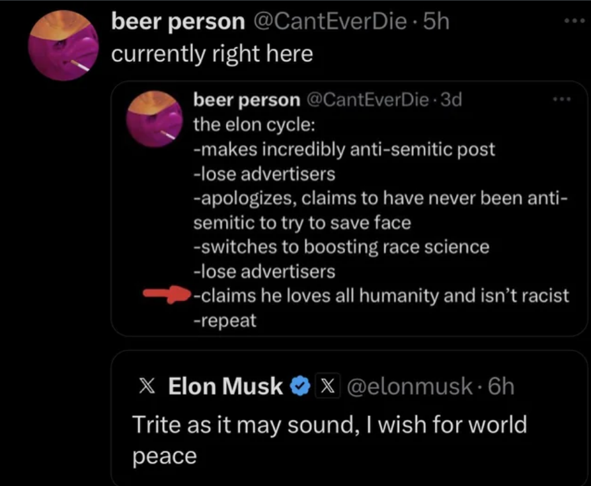
Task: Click the blue verified checkmark badge
Action: [301, 386]
